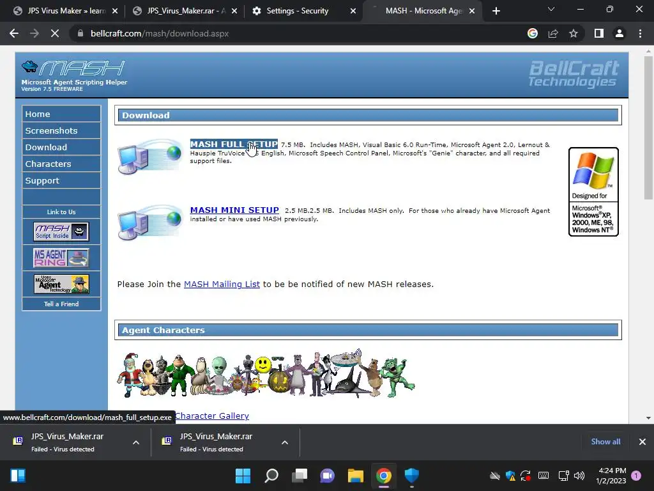The image size is (654, 491).
Task: Open the Chrome profile menu
Action: 620,33
